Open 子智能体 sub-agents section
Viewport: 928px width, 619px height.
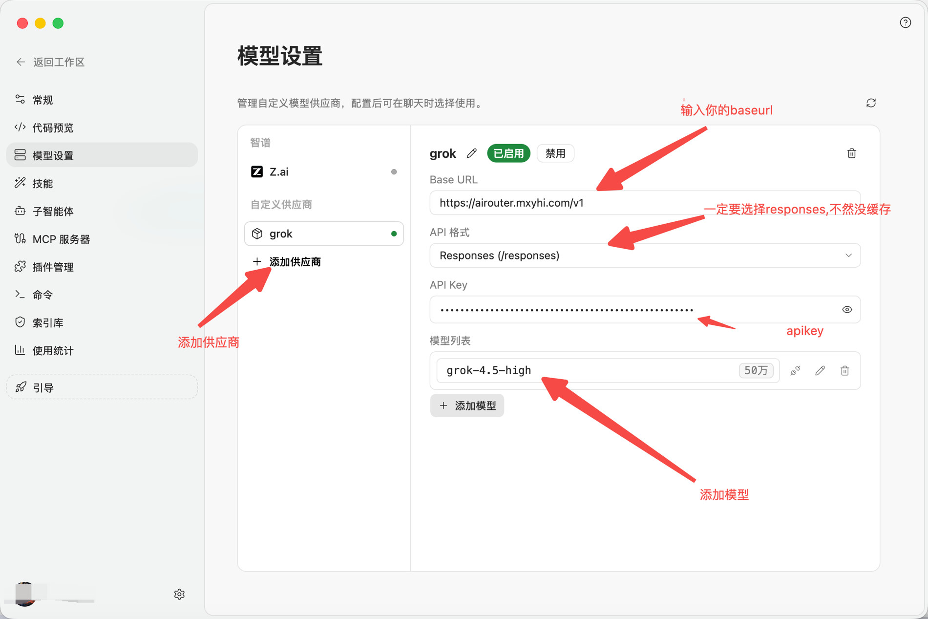(x=102, y=211)
